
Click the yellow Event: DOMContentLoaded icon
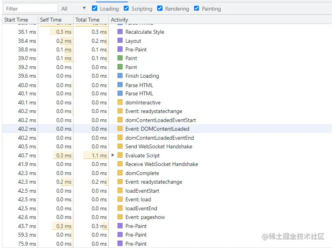[120, 129]
